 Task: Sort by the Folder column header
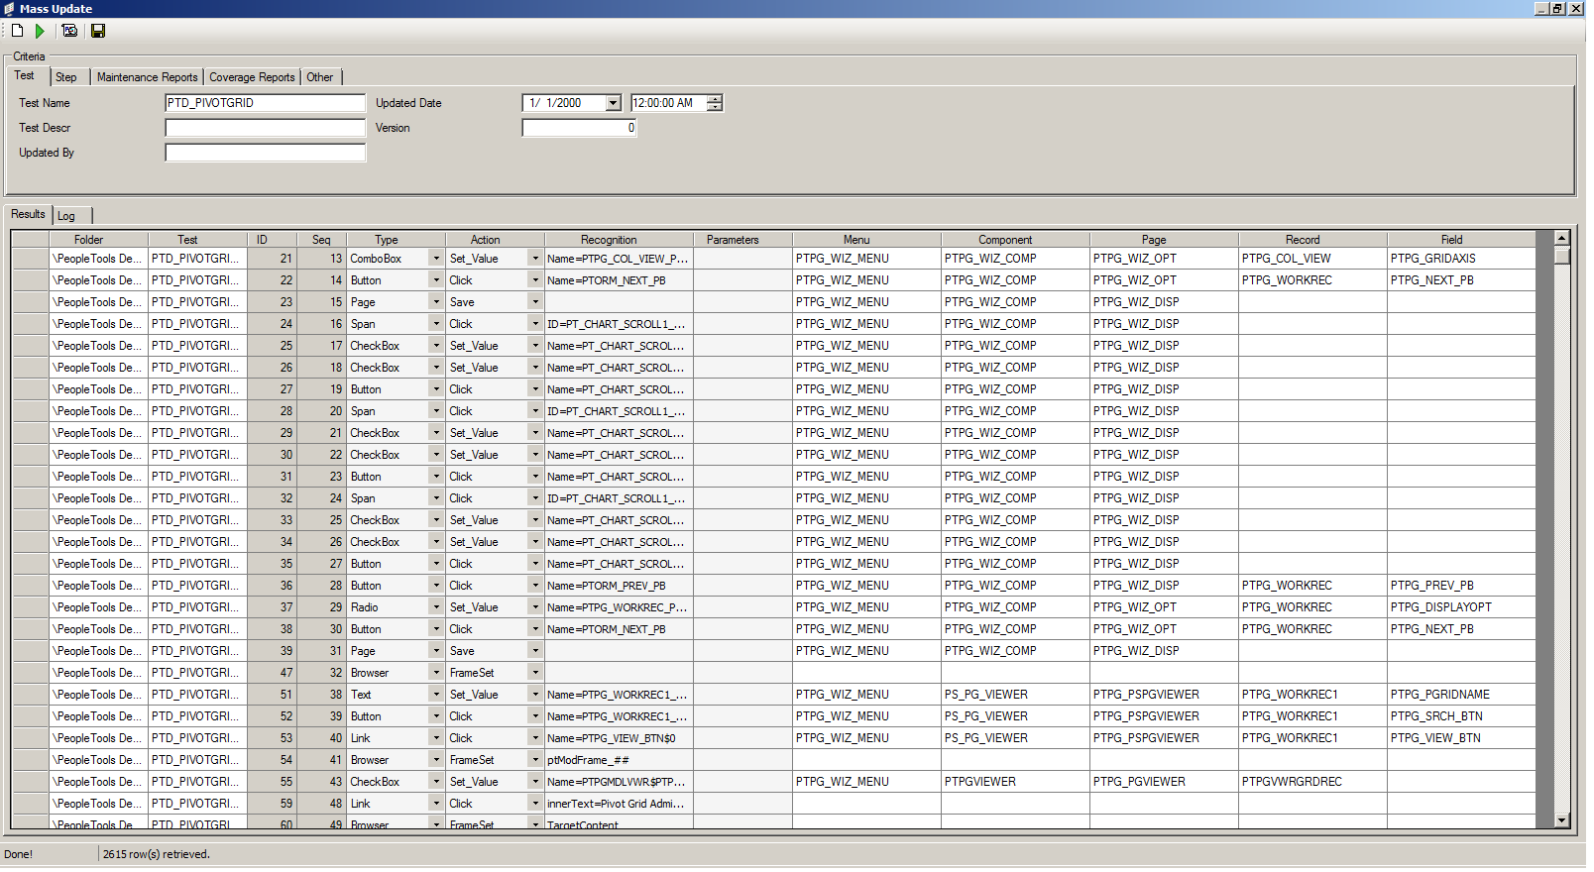click(x=98, y=240)
